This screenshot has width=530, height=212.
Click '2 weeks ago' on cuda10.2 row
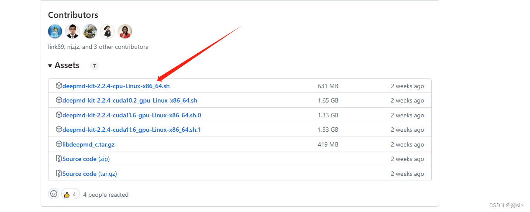click(407, 101)
